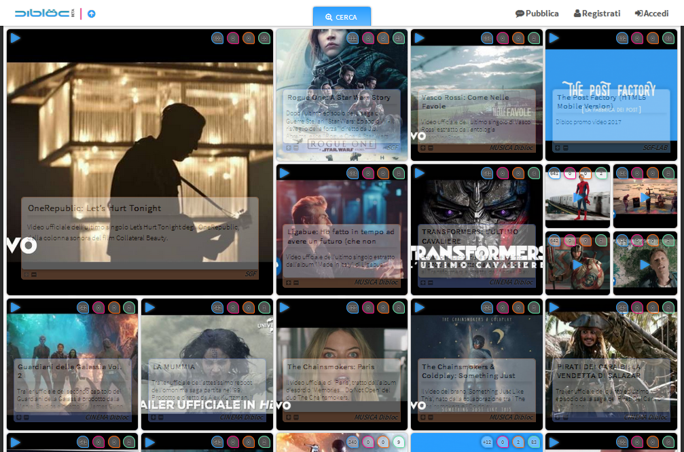684x452 pixels.
Task: Play the Transformers L'ultimo Cavaliere trailer
Action: (x=419, y=173)
